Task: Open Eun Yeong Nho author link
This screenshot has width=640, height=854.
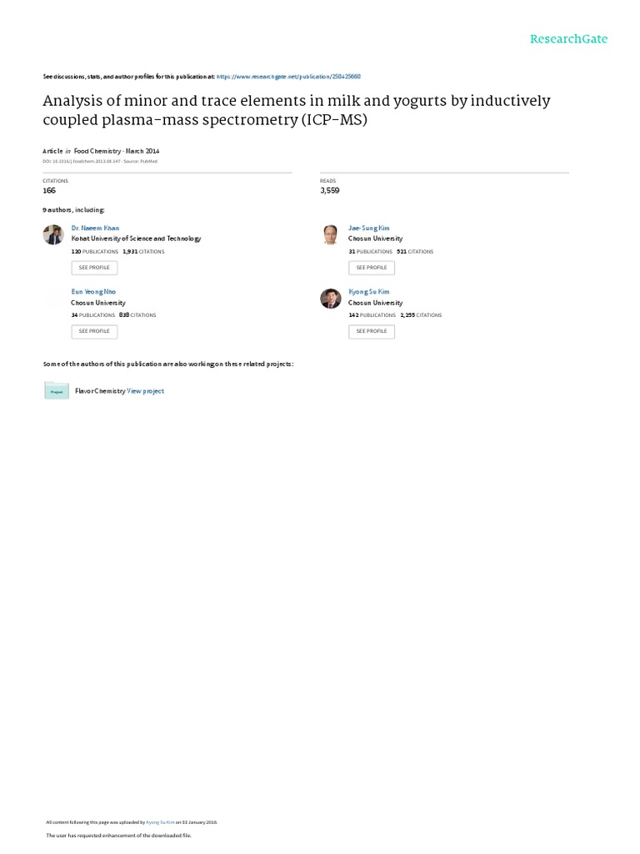Action: pyautogui.click(x=93, y=292)
